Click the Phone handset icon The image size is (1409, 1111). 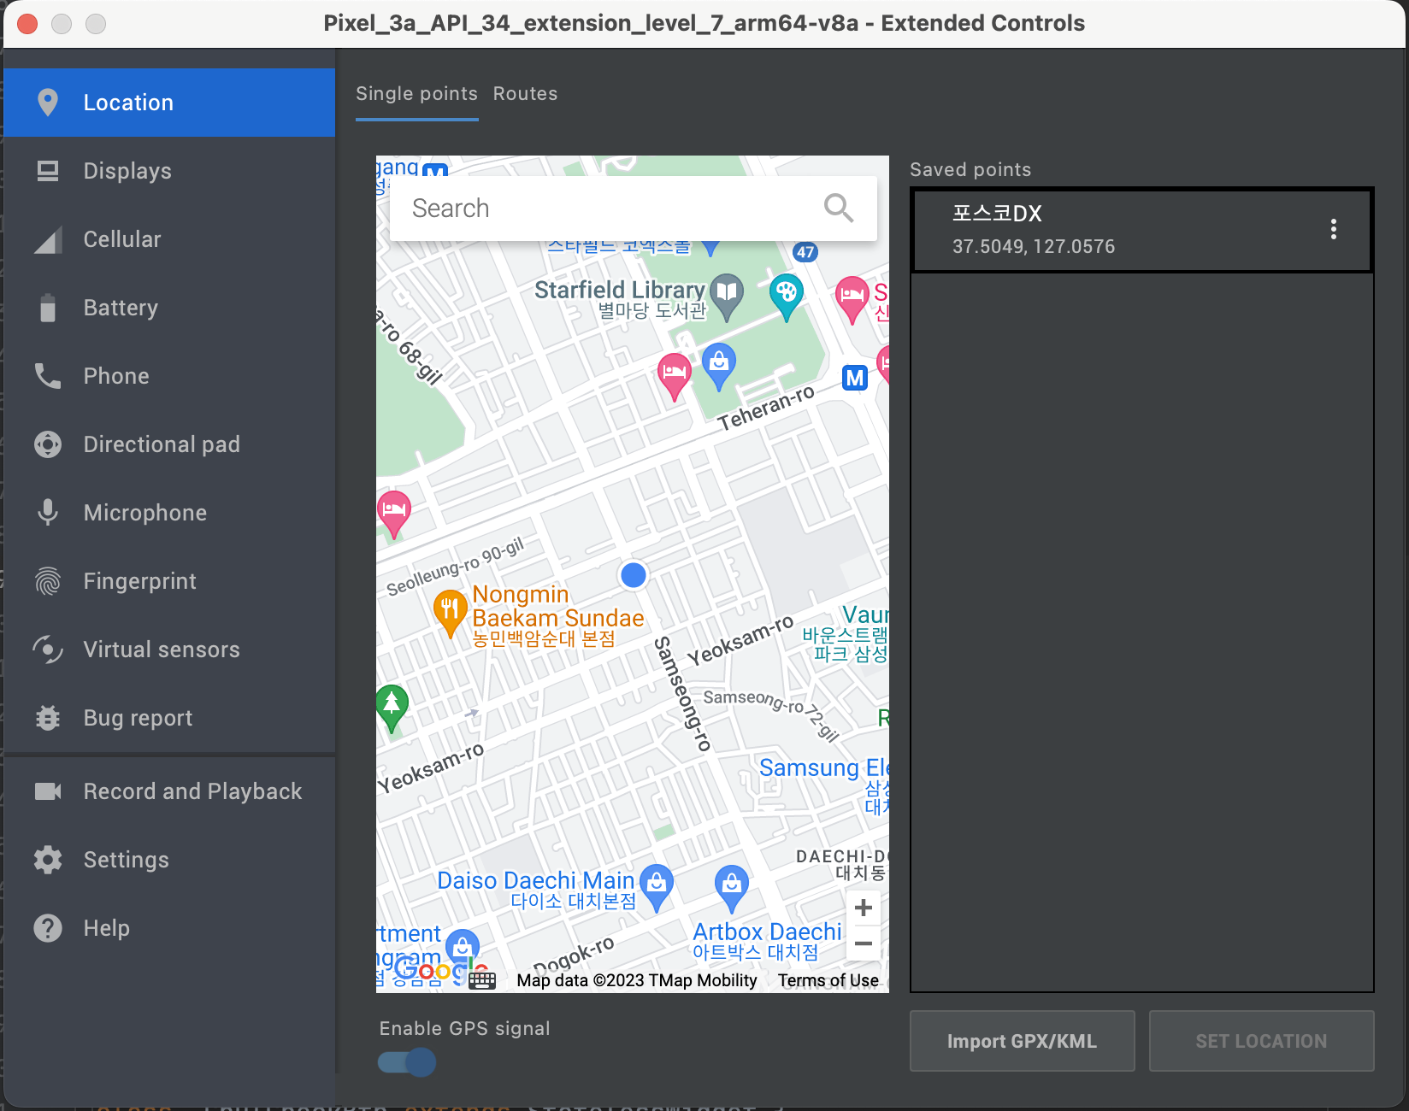48,376
